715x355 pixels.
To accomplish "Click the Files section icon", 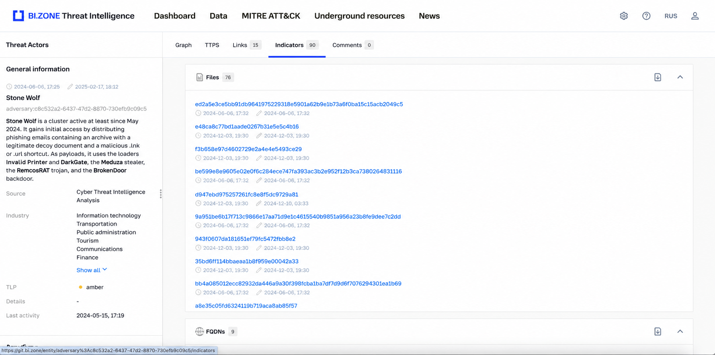I will pyautogui.click(x=199, y=77).
